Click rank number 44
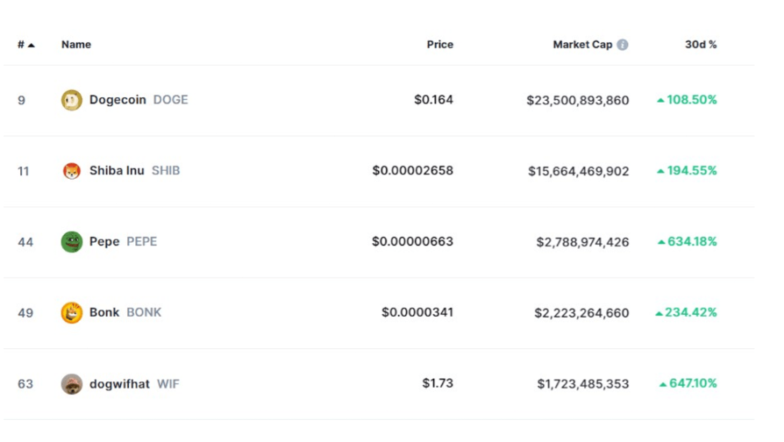 pyautogui.click(x=25, y=243)
